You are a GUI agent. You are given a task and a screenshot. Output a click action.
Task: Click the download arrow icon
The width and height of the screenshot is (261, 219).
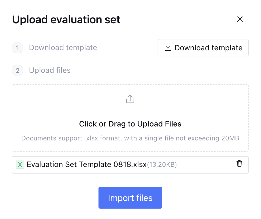pyautogui.click(x=168, y=48)
